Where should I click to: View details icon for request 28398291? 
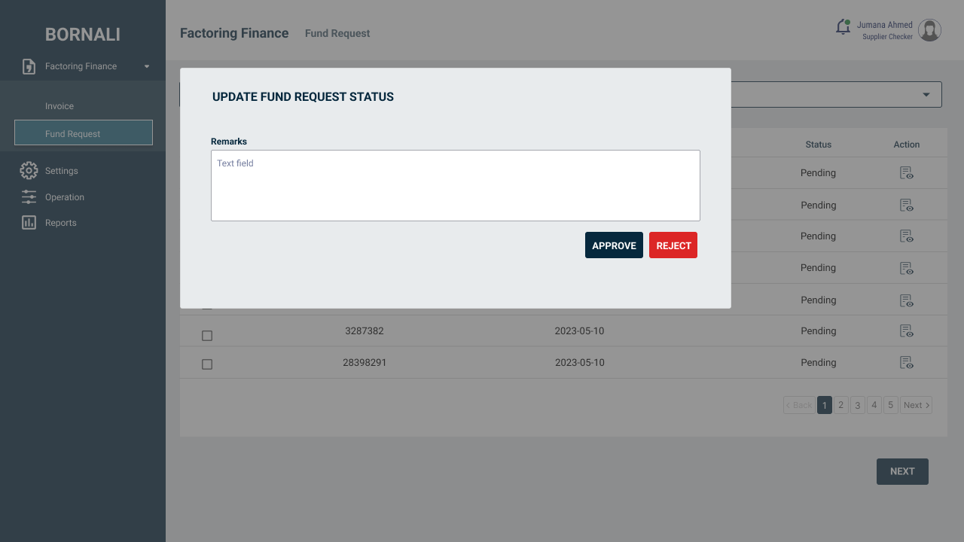tap(907, 363)
